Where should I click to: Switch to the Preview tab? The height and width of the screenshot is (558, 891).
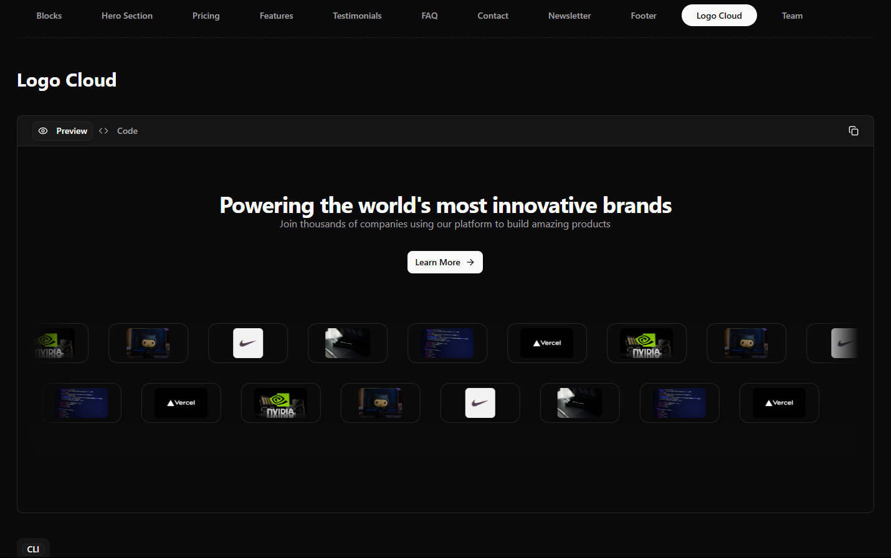click(63, 131)
